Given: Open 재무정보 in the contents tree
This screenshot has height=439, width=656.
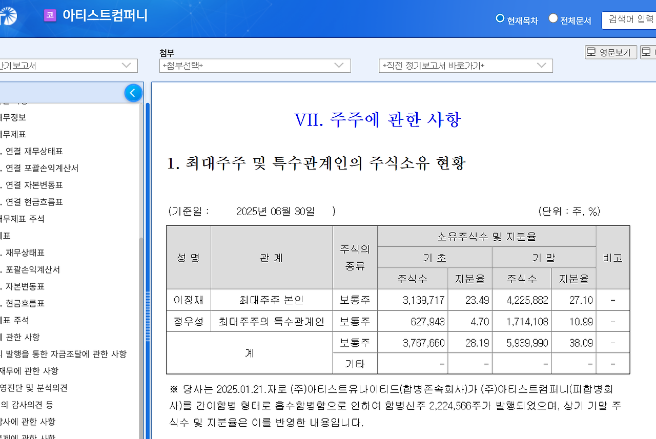Looking at the screenshot, I should pos(13,117).
